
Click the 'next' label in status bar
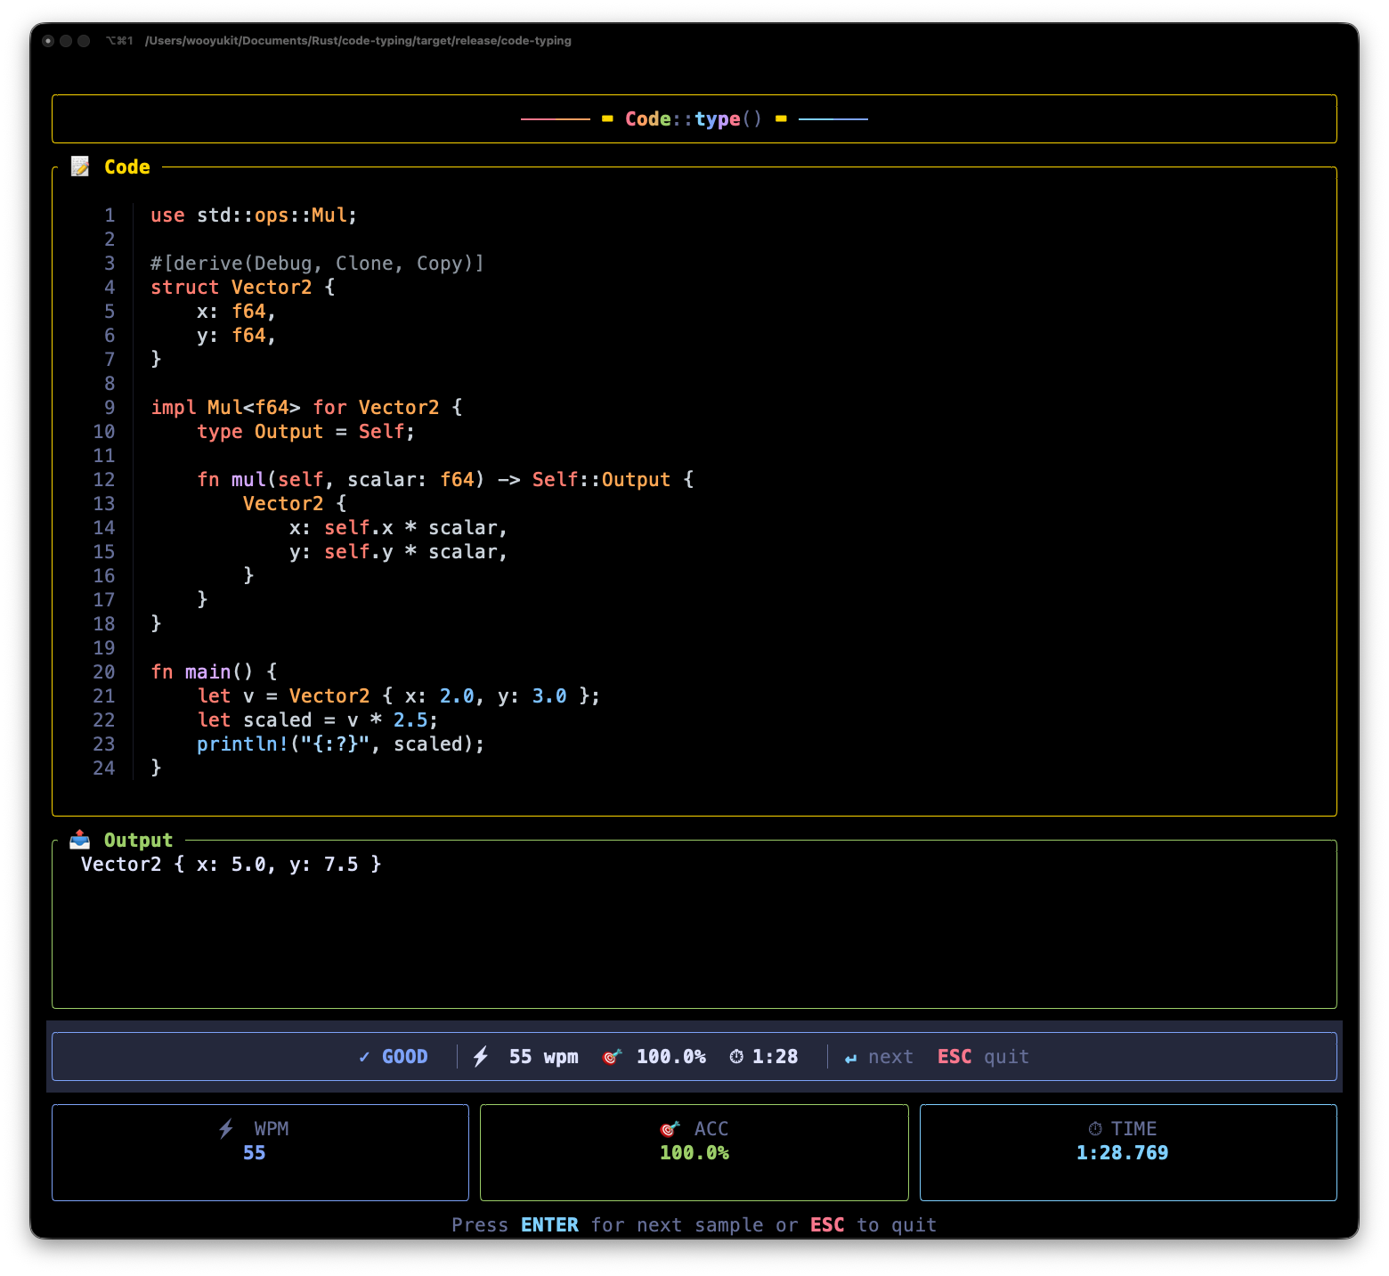coord(890,1057)
